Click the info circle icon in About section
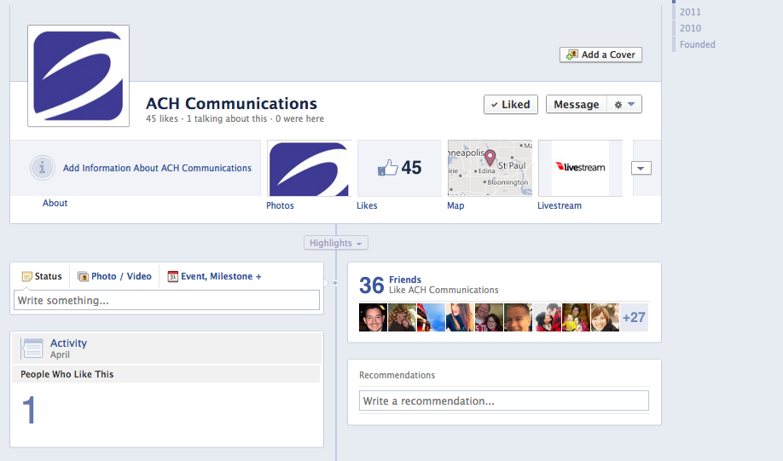Screen dimensions: 783x461 click(x=42, y=168)
